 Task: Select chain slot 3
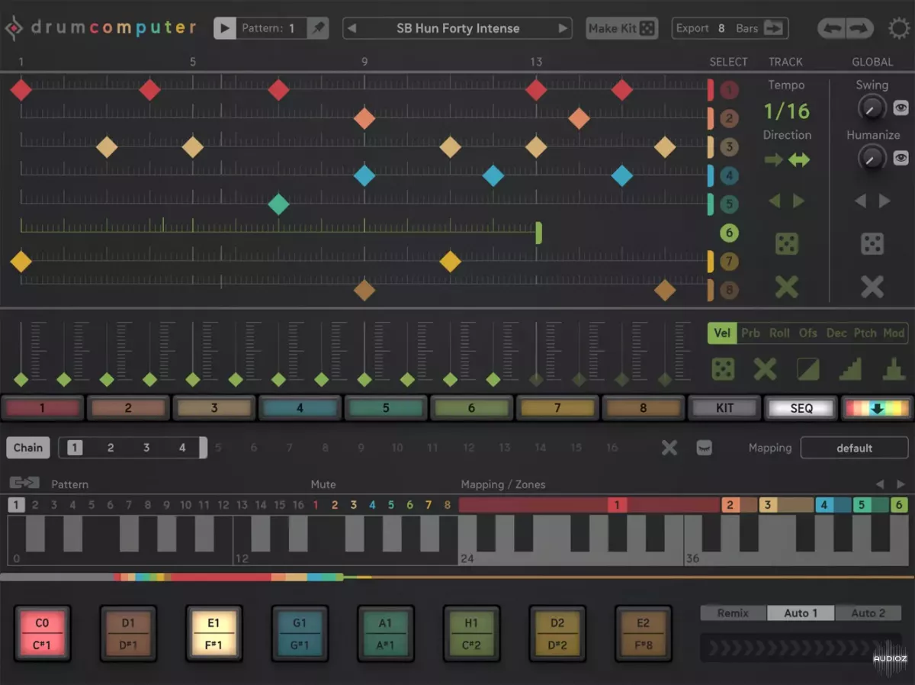click(146, 448)
